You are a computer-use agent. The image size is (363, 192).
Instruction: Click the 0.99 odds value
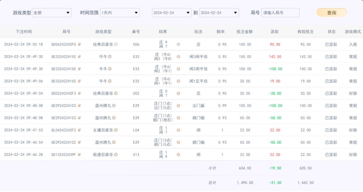(222, 106)
